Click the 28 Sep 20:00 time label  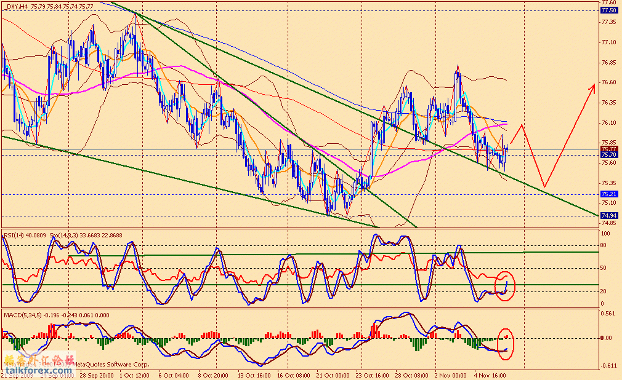click(97, 375)
